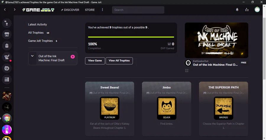The width and height of the screenshot is (266, 140).
Task: Open Out of the Ink Machine game title link
Action: pyautogui.click(x=215, y=65)
